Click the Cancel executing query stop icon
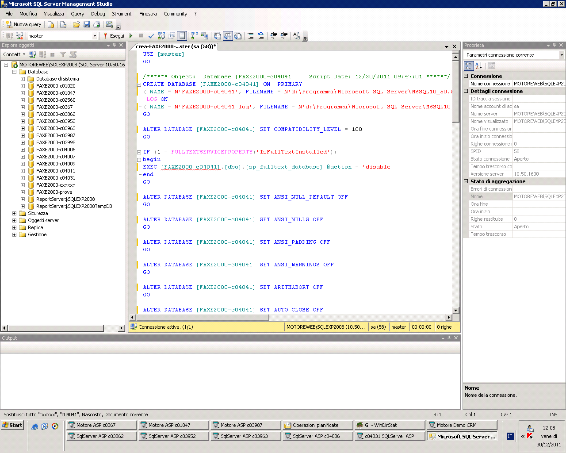The width and height of the screenshot is (566, 453). [x=141, y=36]
